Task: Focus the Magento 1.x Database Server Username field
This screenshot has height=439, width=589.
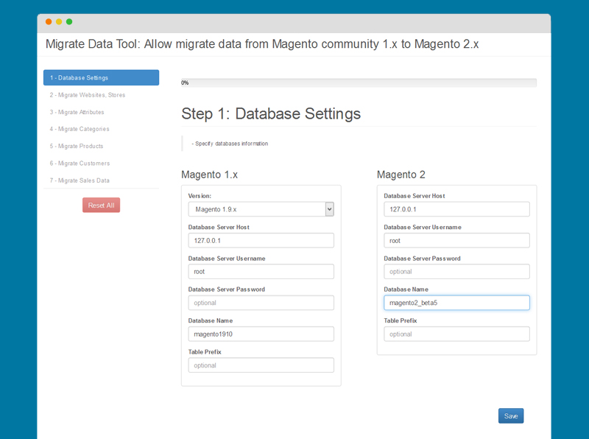Action: [261, 272]
